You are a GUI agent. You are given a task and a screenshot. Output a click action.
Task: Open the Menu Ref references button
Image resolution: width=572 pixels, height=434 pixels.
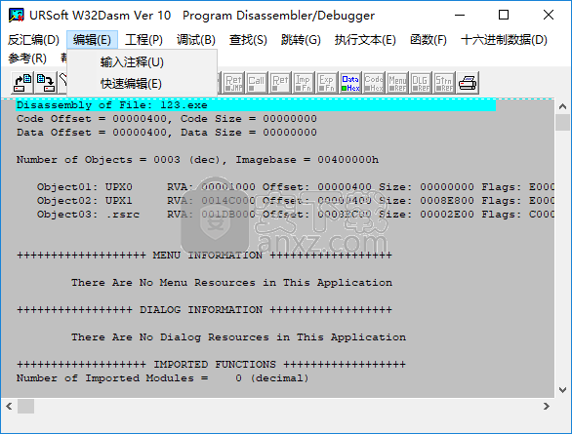(397, 83)
